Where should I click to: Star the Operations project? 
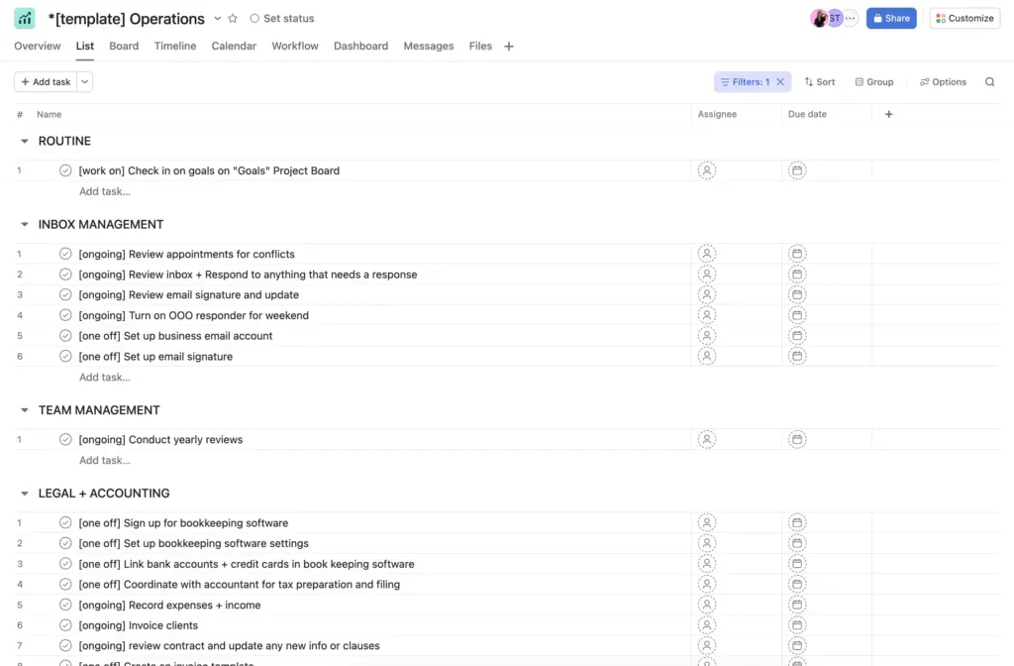(231, 18)
